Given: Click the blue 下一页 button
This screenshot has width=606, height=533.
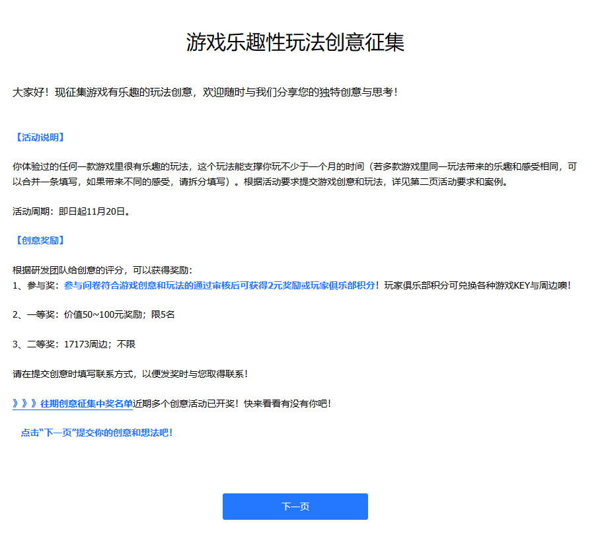Looking at the screenshot, I should point(295,507).
